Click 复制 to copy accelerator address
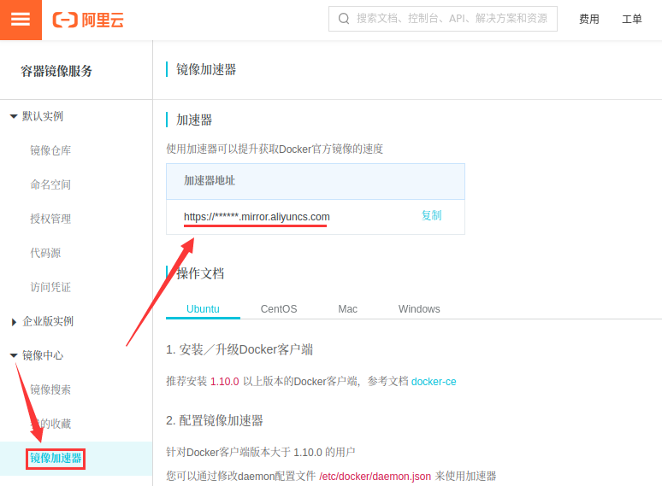The image size is (662, 486). click(431, 215)
